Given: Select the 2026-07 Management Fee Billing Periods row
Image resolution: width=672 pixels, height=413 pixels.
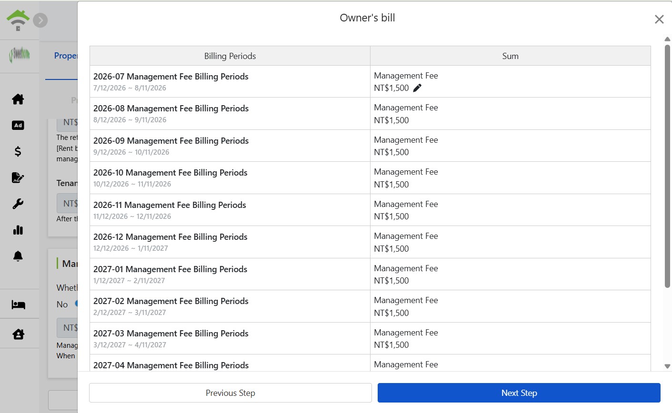Looking at the screenshot, I should point(370,81).
